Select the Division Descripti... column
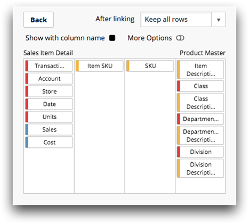The image size is (249, 224). click(x=200, y=168)
